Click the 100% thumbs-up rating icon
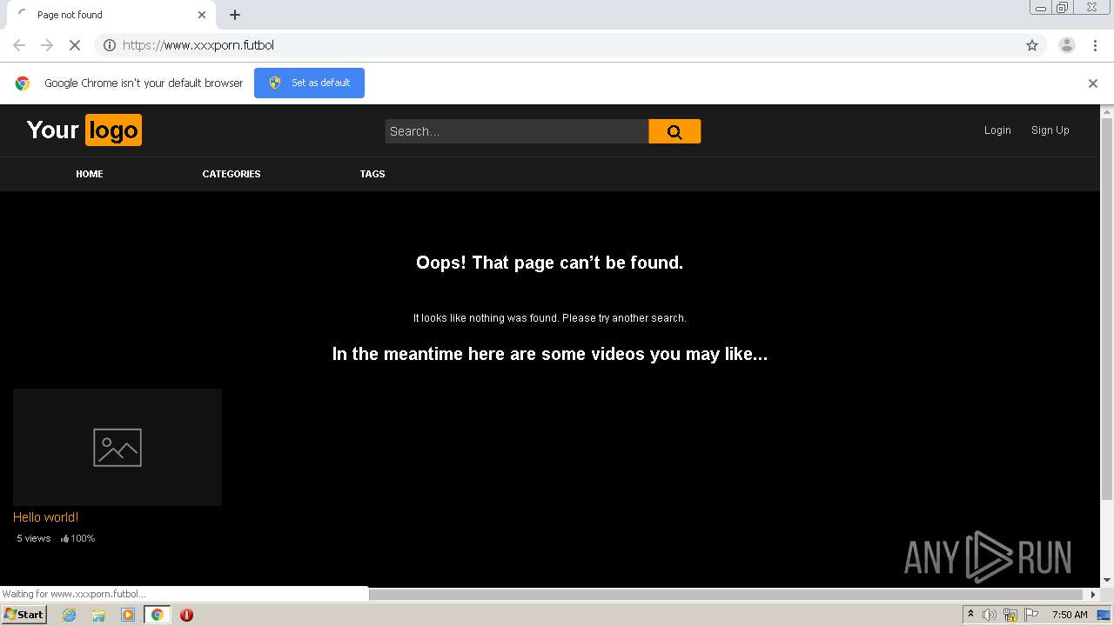The width and height of the screenshot is (1114, 626). (x=64, y=539)
